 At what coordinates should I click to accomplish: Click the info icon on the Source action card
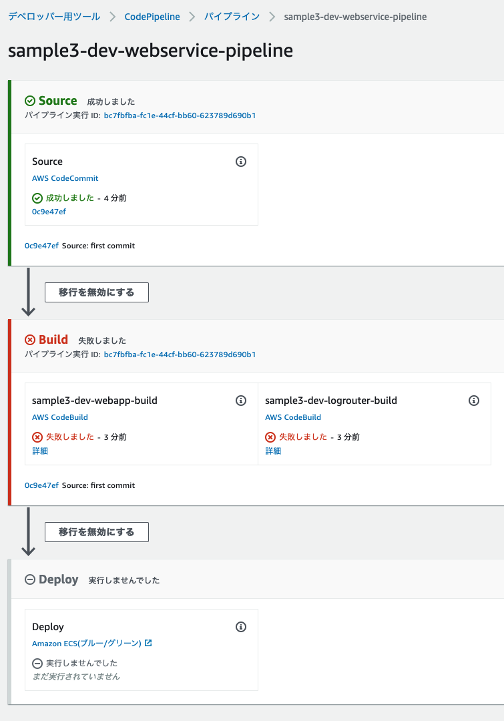click(241, 162)
